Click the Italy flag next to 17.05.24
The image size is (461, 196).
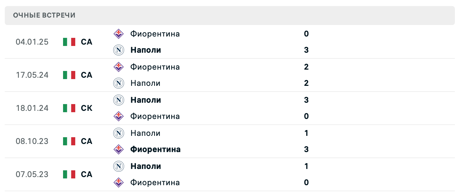(x=69, y=75)
